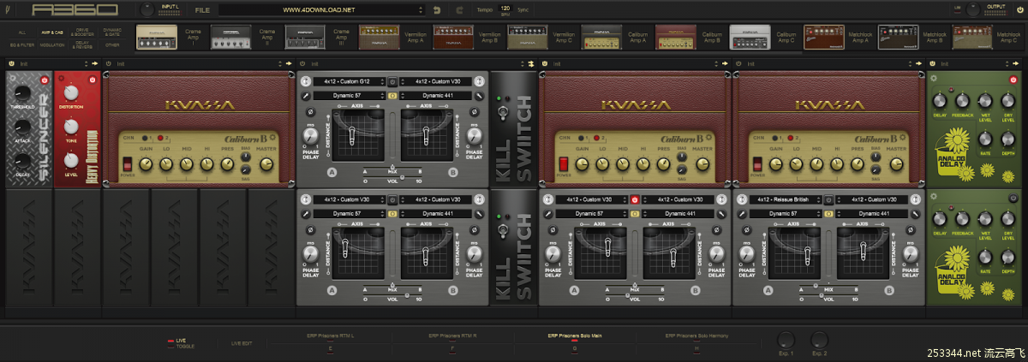Pick the Creme Amp II thumbnail
1028x362 pixels.
click(230, 37)
